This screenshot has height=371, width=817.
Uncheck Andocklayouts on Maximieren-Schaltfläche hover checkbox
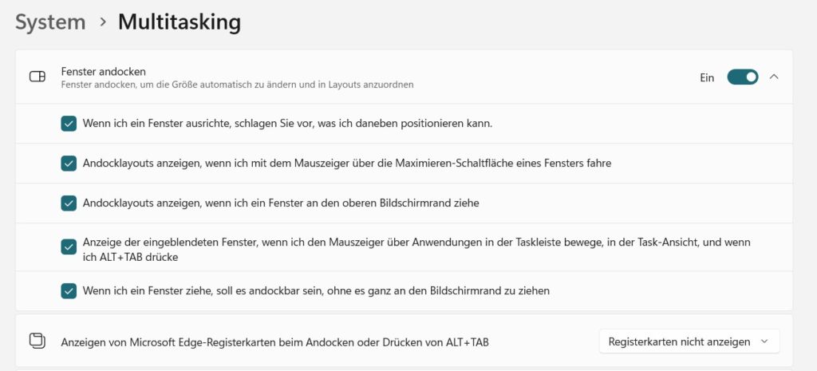[69, 163]
